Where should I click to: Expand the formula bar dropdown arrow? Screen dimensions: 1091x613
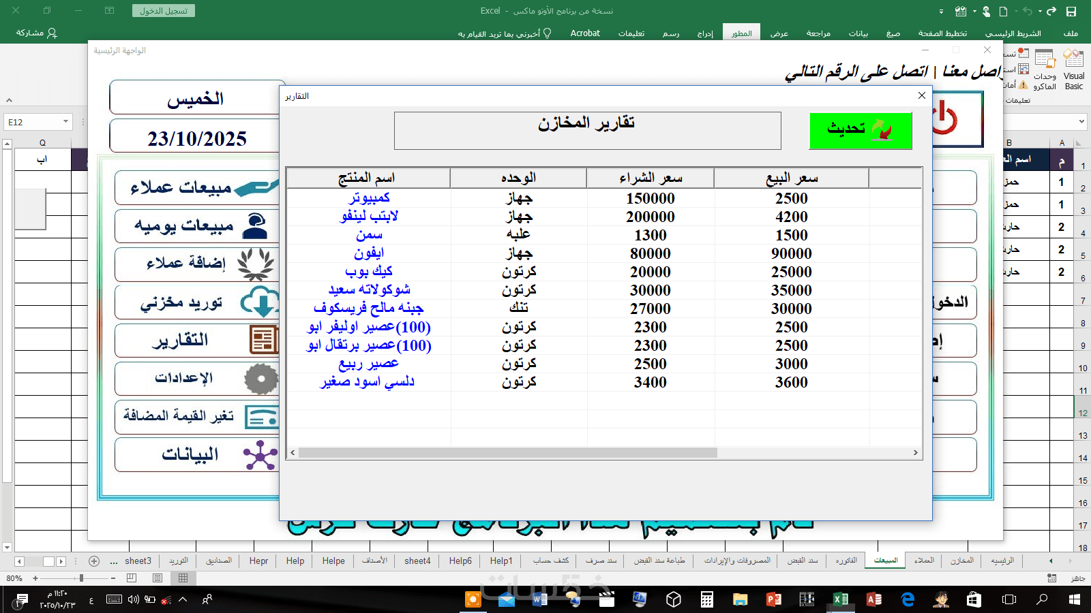point(1081,122)
